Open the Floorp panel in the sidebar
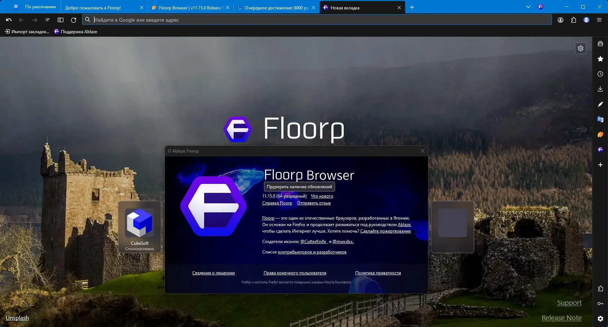 600,149
